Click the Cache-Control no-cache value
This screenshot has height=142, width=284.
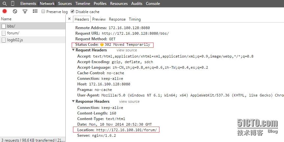(115, 73)
